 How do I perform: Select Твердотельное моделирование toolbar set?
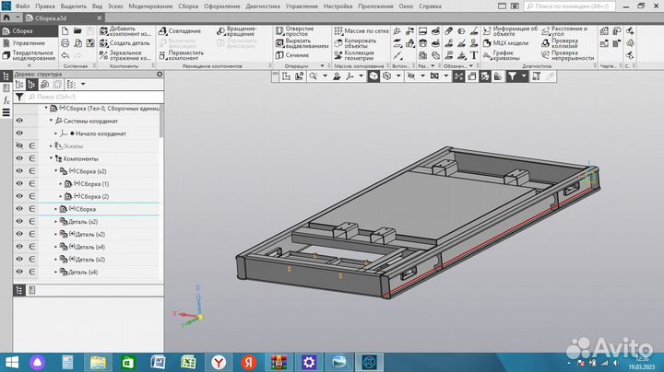(x=29, y=55)
